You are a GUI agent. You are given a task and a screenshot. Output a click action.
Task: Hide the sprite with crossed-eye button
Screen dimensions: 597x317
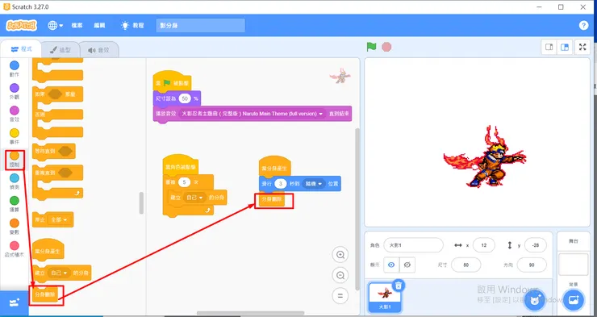click(x=407, y=265)
